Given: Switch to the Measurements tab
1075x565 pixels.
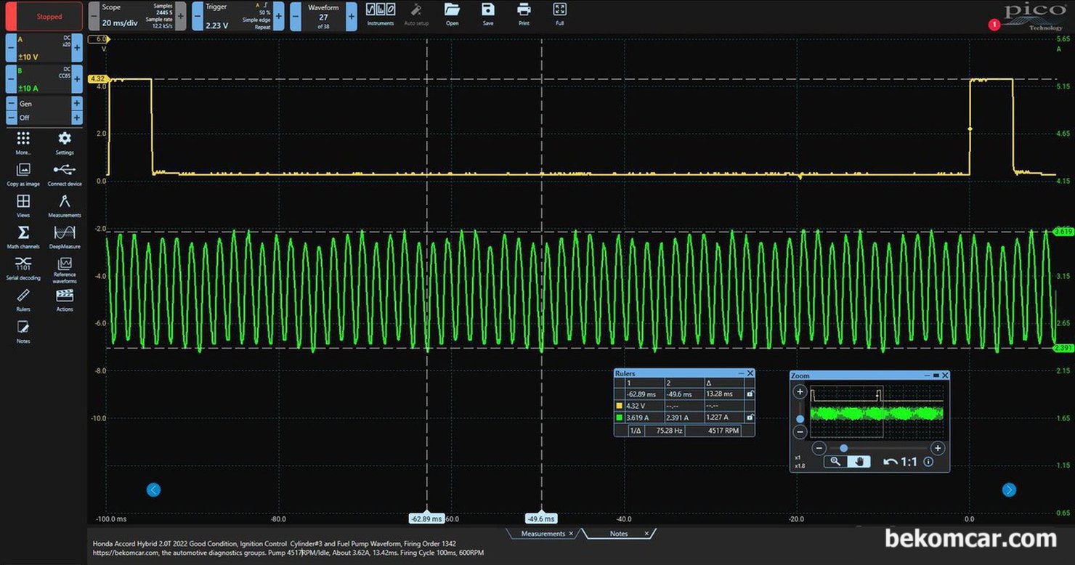Looking at the screenshot, I should (x=543, y=534).
